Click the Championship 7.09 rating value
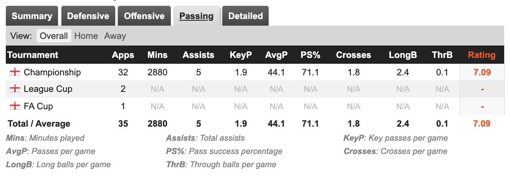 (x=482, y=72)
